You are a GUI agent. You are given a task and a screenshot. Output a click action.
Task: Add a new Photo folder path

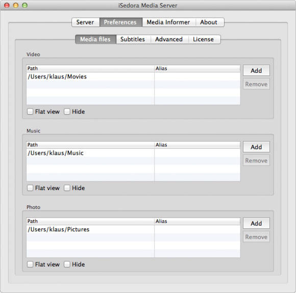pyautogui.click(x=256, y=223)
